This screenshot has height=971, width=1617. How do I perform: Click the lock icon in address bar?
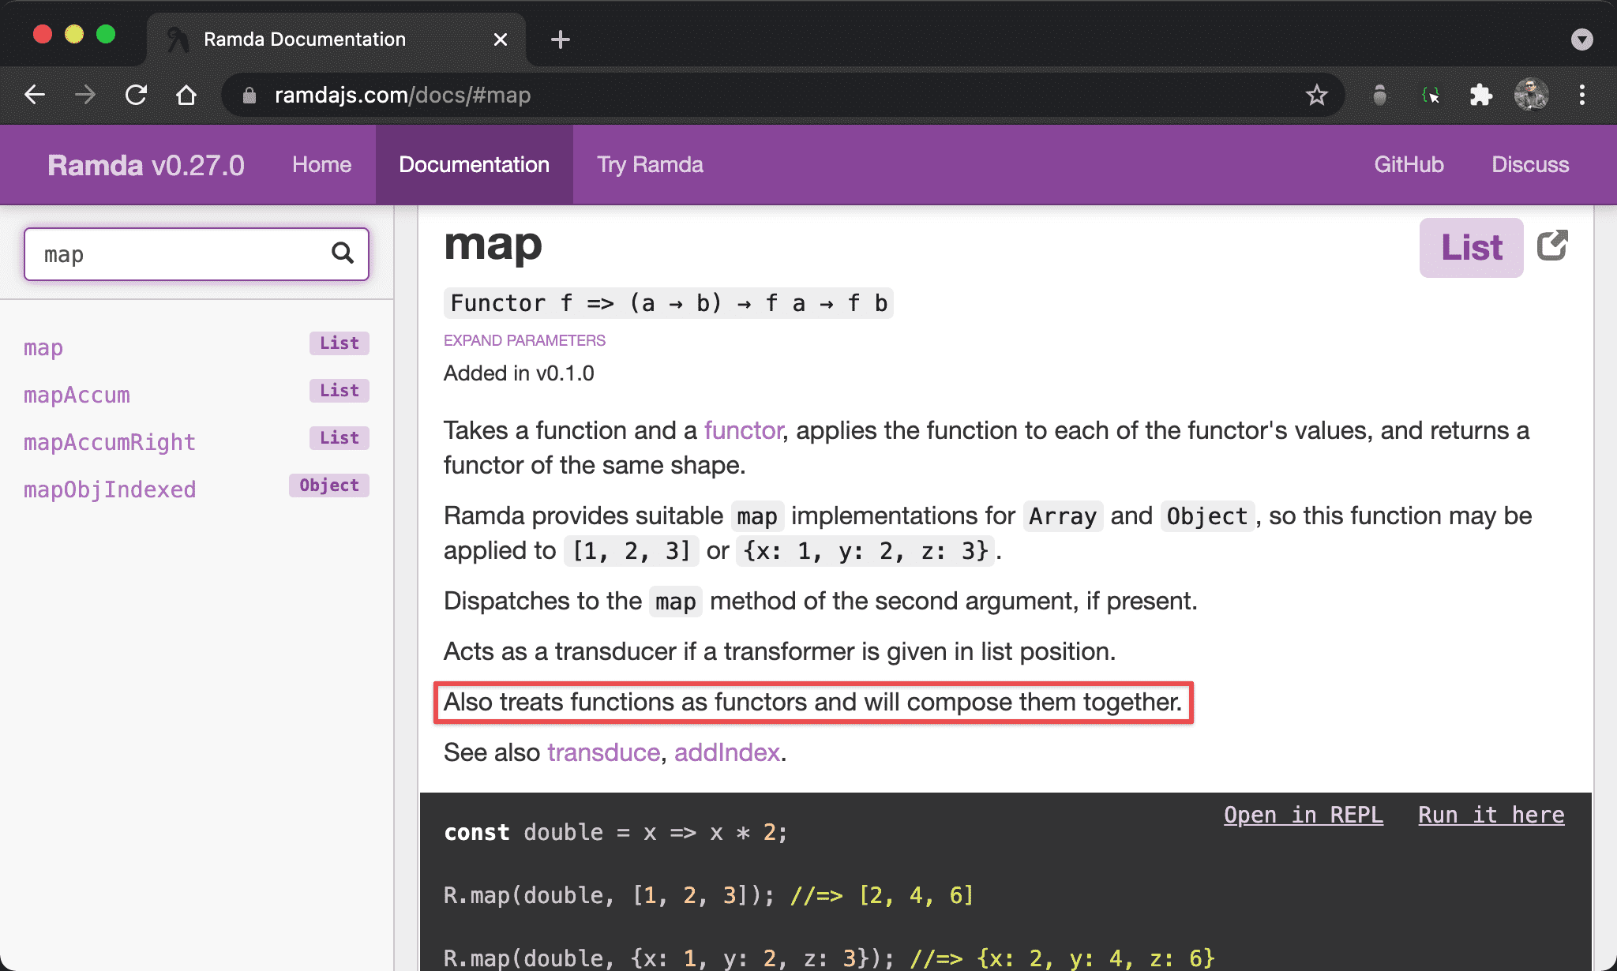point(249,96)
